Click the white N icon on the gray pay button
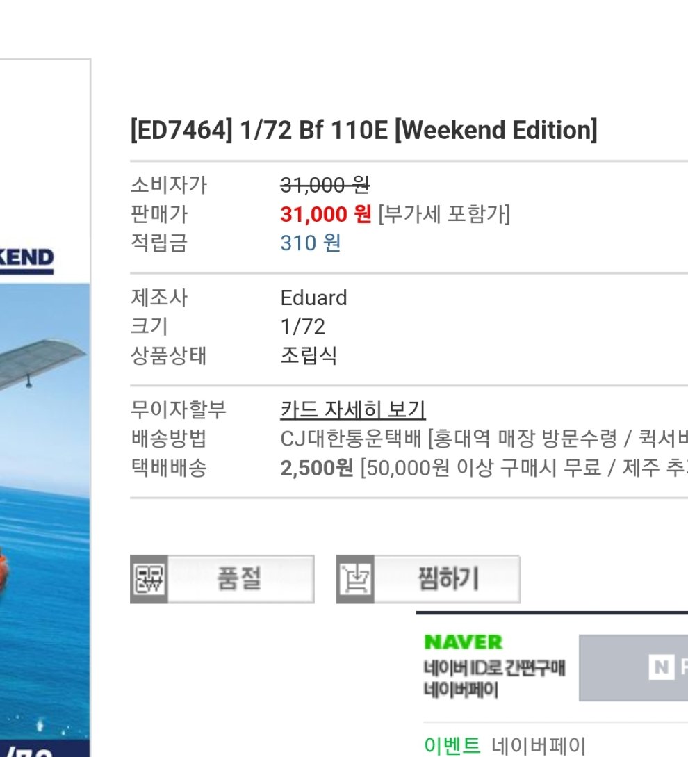This screenshot has width=688, height=757. tap(662, 668)
